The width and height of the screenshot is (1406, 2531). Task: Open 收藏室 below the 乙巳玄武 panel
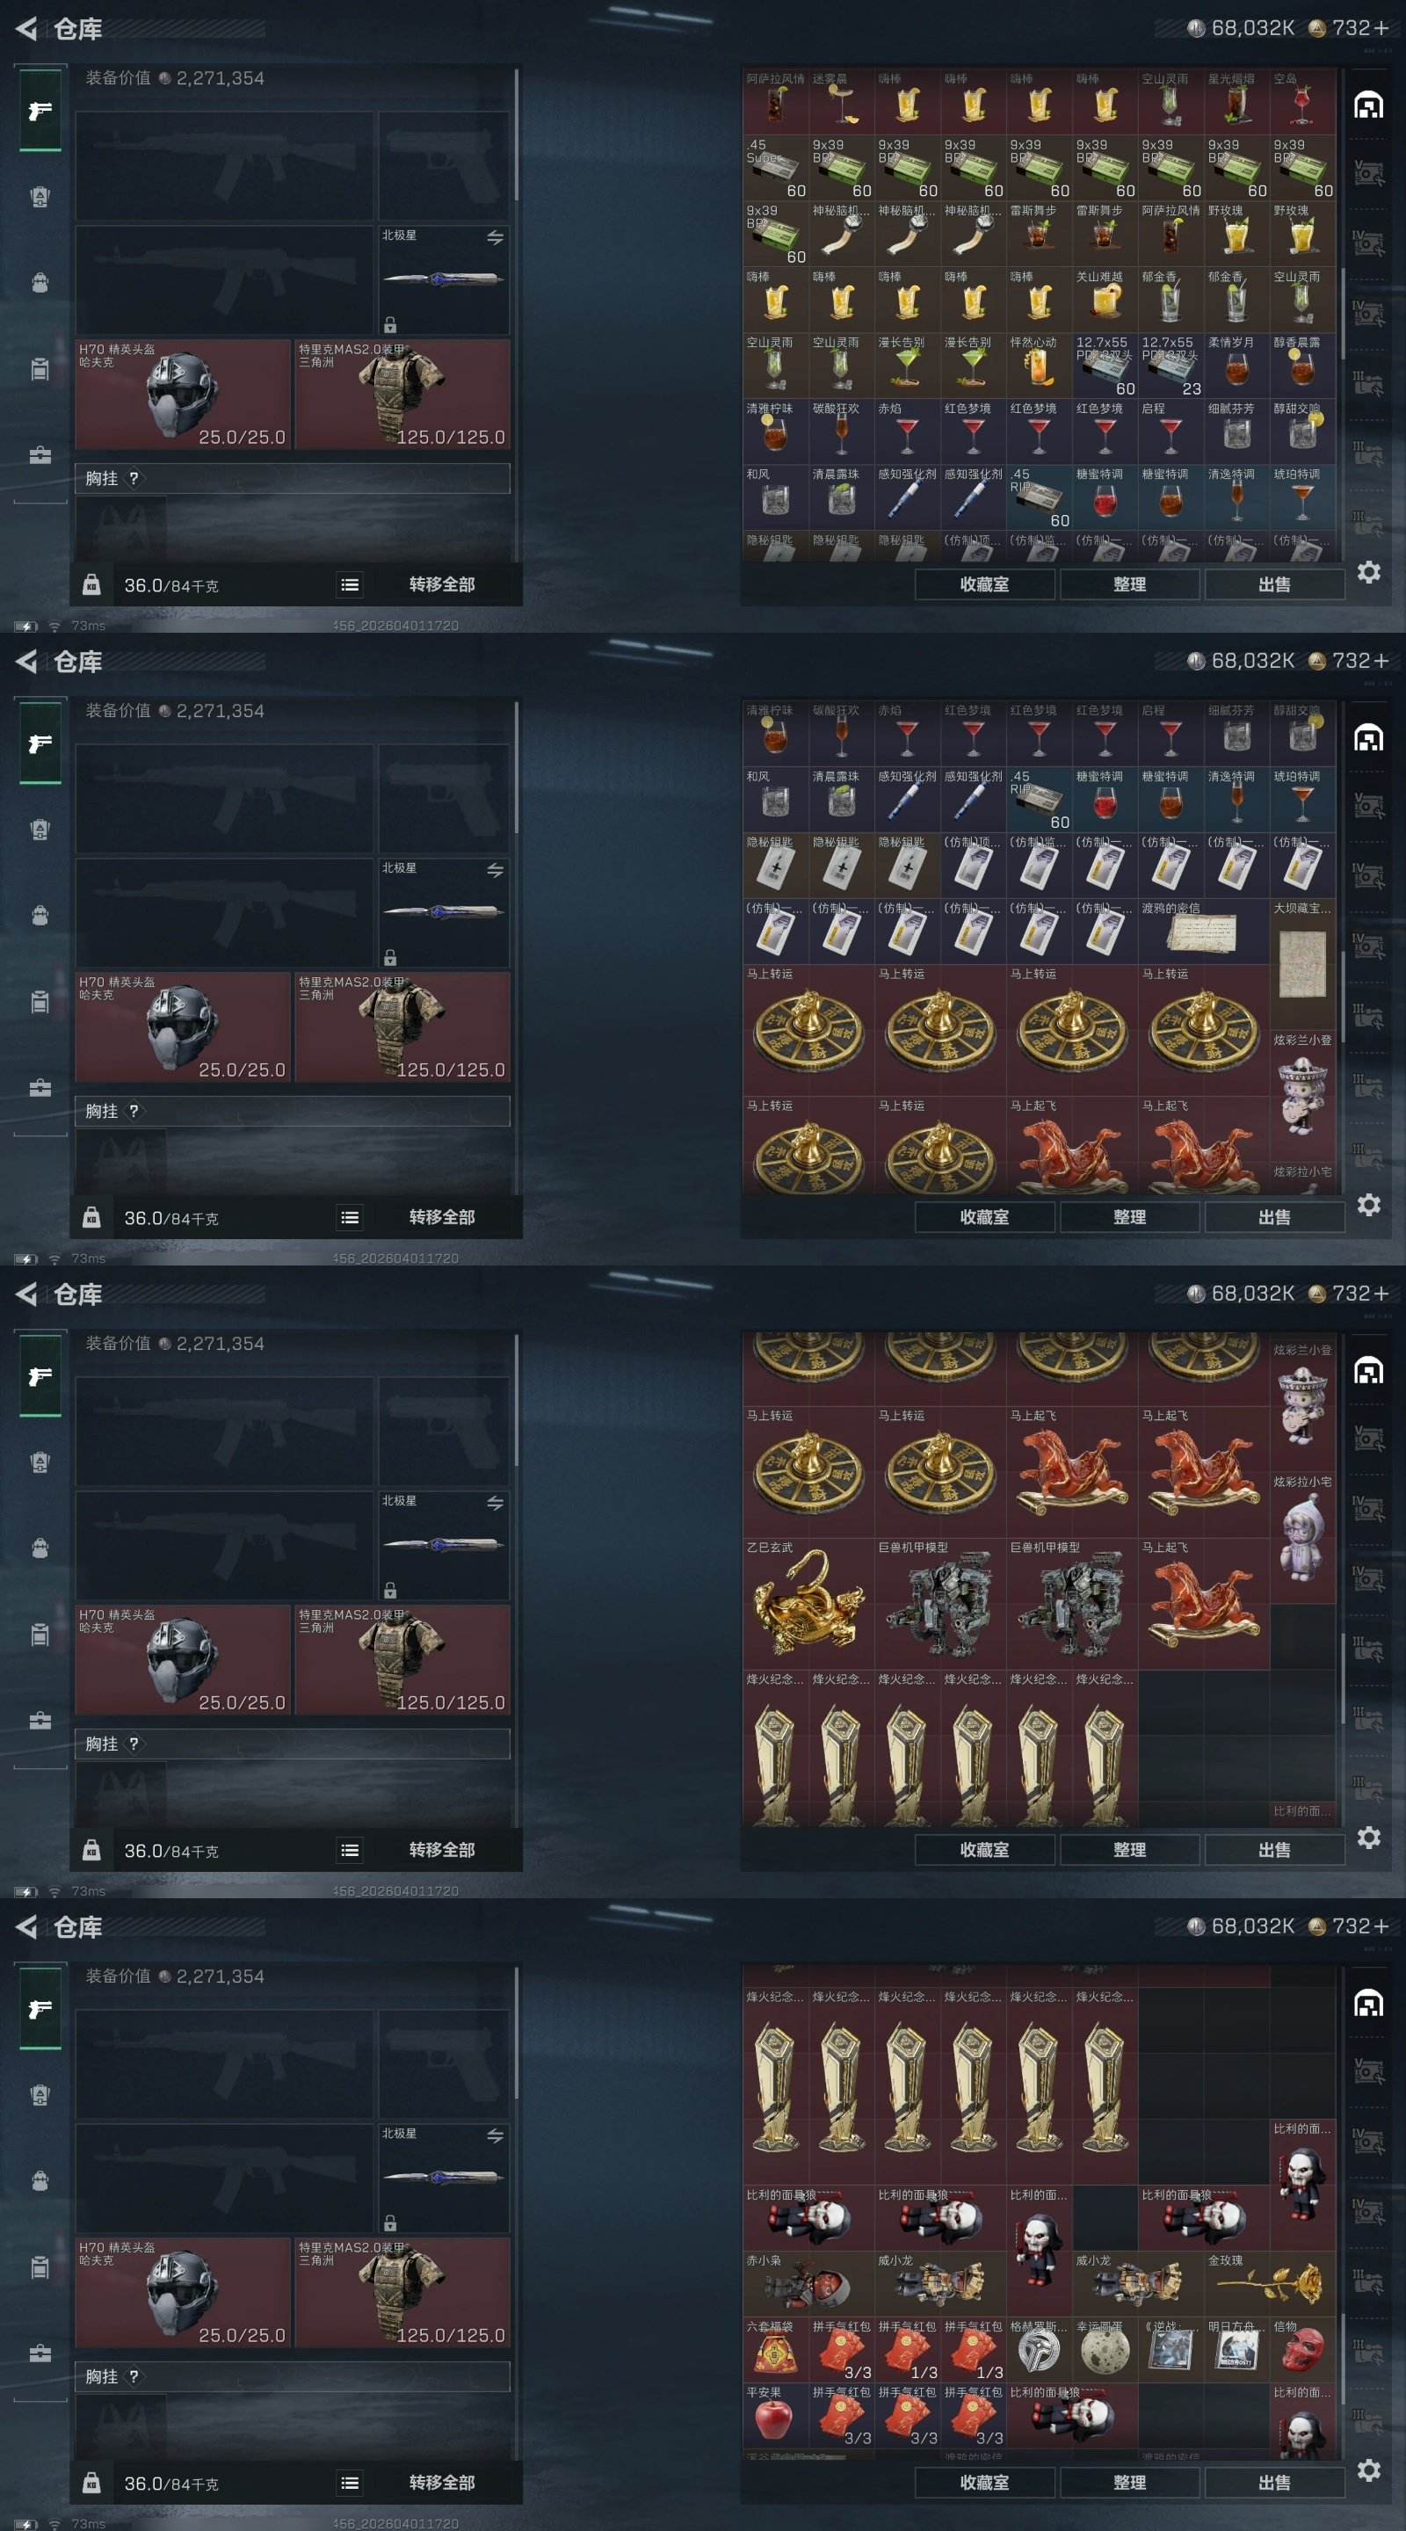point(984,1849)
